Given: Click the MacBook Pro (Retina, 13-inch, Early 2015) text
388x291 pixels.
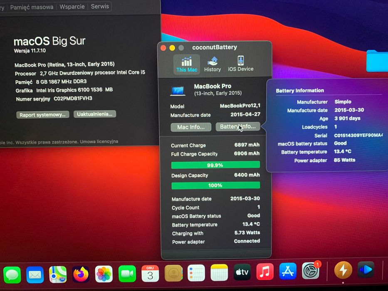Looking at the screenshot, I should coord(64,64).
